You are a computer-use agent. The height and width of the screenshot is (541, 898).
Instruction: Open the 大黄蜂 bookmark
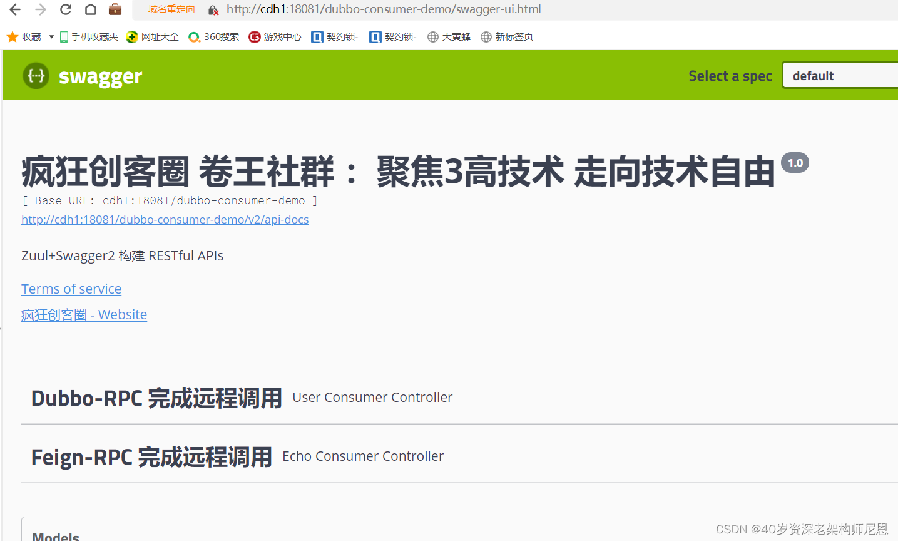[x=449, y=37]
